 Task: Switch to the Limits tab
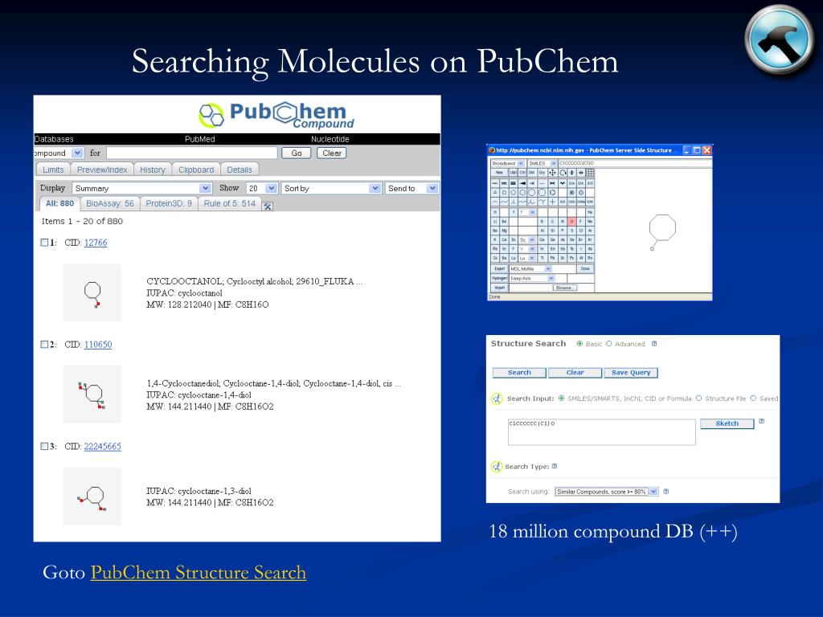click(x=53, y=170)
